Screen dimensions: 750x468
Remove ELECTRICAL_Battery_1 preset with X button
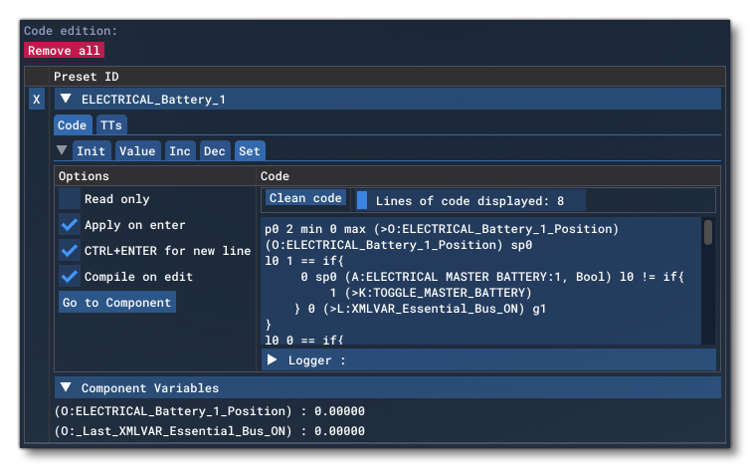pos(37,100)
